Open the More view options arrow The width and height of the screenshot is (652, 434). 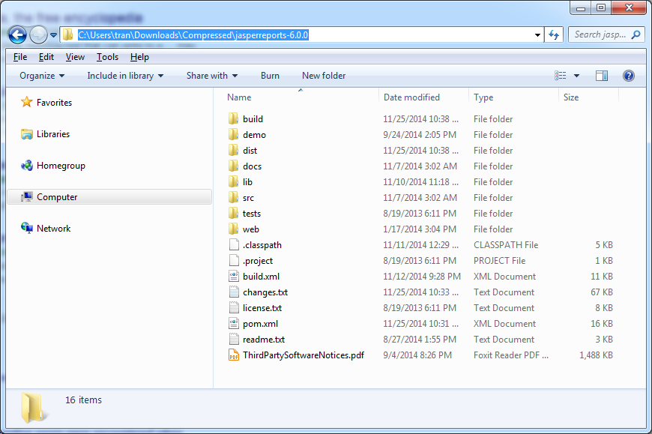click(576, 76)
